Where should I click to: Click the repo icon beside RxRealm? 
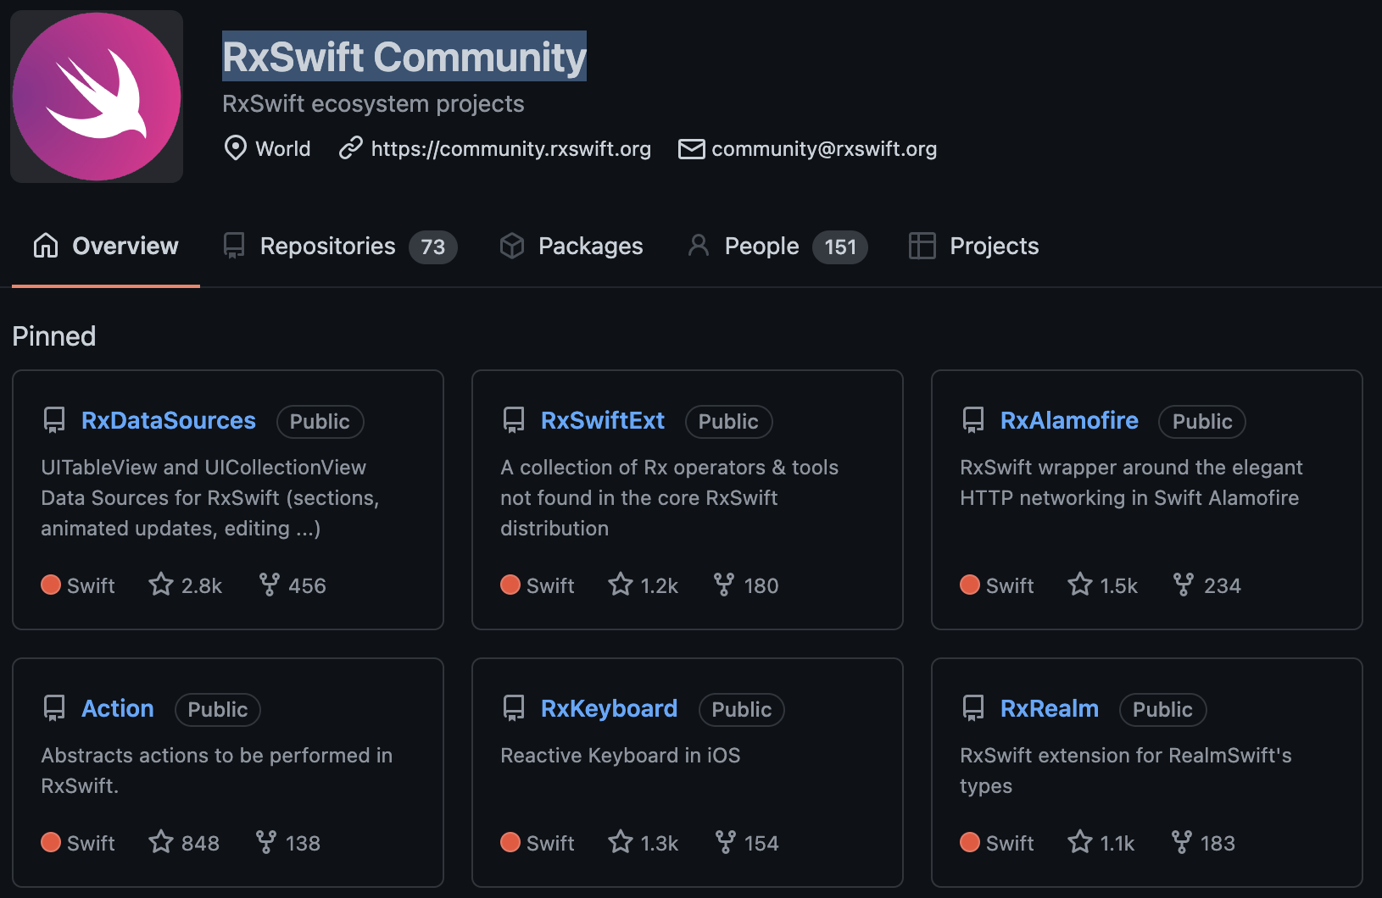click(x=973, y=708)
